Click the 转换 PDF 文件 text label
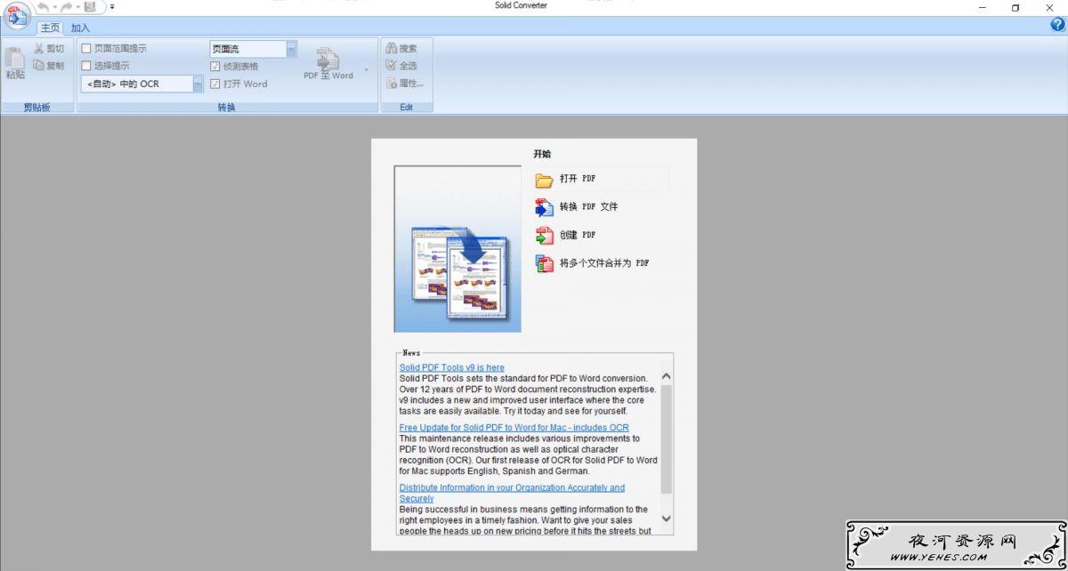The image size is (1068, 571). [588, 206]
